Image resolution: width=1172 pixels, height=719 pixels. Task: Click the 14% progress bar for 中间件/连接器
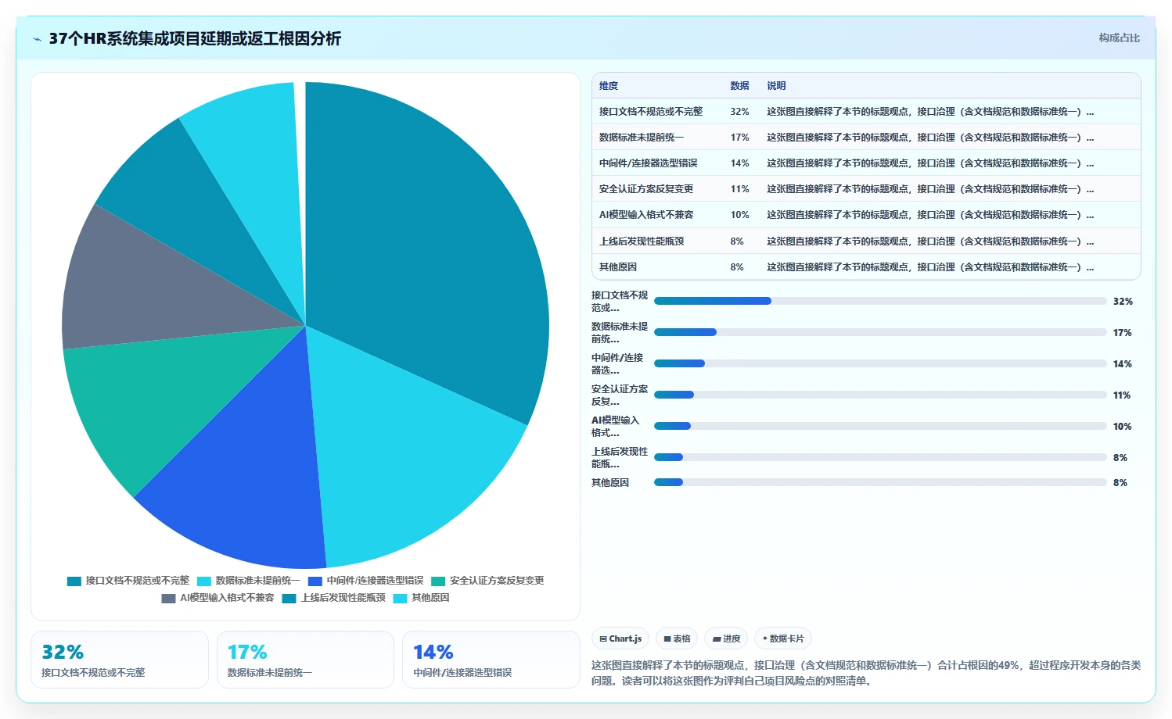(880, 363)
